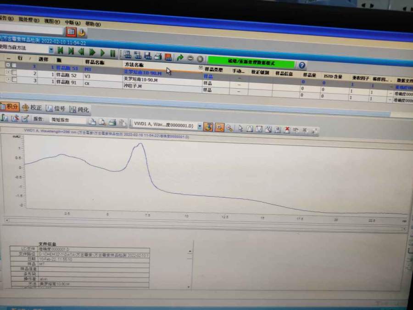Switch to the 积分 (Integration) tab

click(x=10, y=107)
